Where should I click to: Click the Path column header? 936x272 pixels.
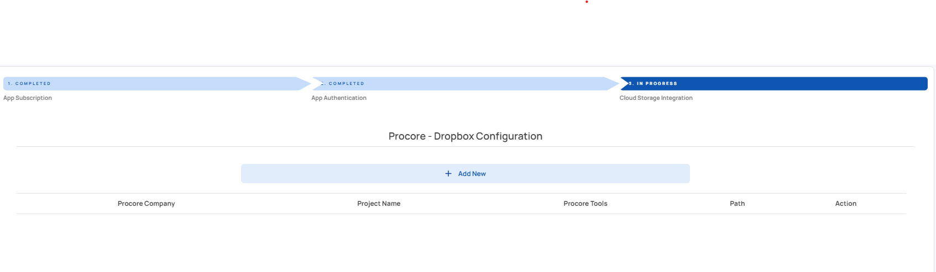[737, 204]
